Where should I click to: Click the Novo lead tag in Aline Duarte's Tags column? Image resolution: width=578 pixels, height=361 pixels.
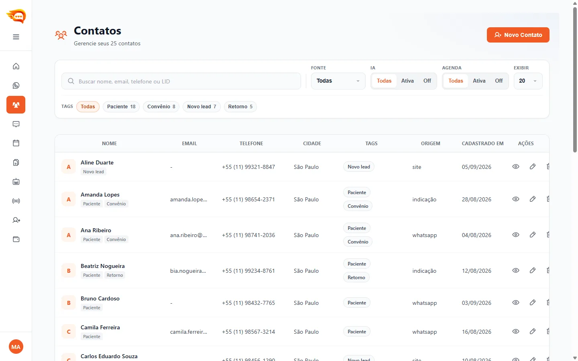click(358, 167)
